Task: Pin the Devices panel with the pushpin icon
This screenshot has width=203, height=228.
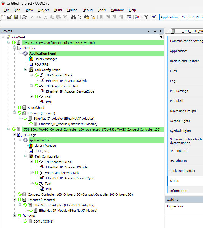Action: pyautogui.click(x=155, y=31)
